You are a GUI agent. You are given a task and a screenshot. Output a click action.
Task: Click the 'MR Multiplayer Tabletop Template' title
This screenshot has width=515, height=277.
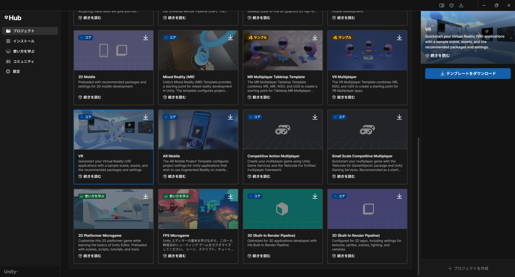tap(276, 77)
